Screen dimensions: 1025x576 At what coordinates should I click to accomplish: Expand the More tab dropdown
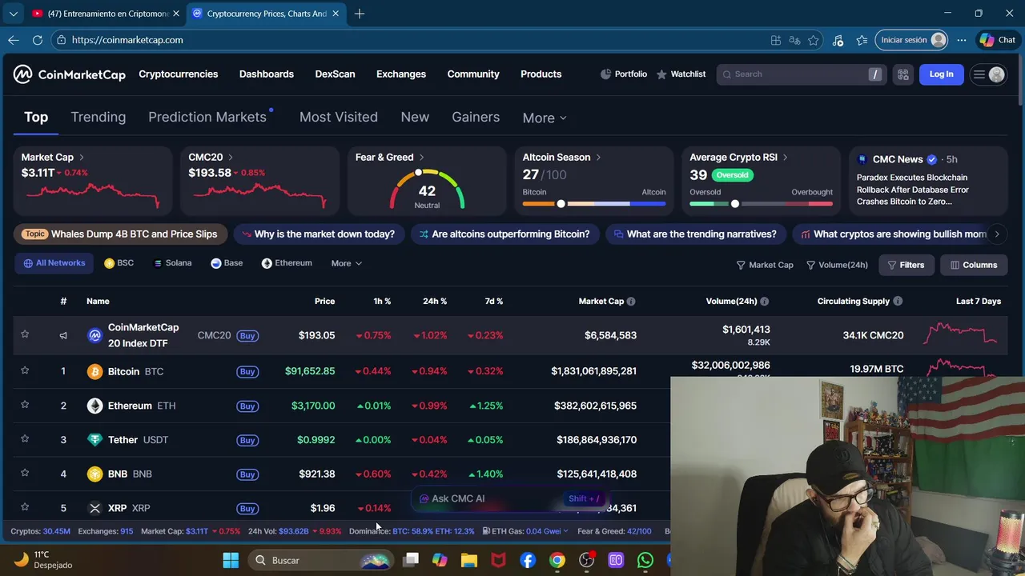tap(545, 118)
